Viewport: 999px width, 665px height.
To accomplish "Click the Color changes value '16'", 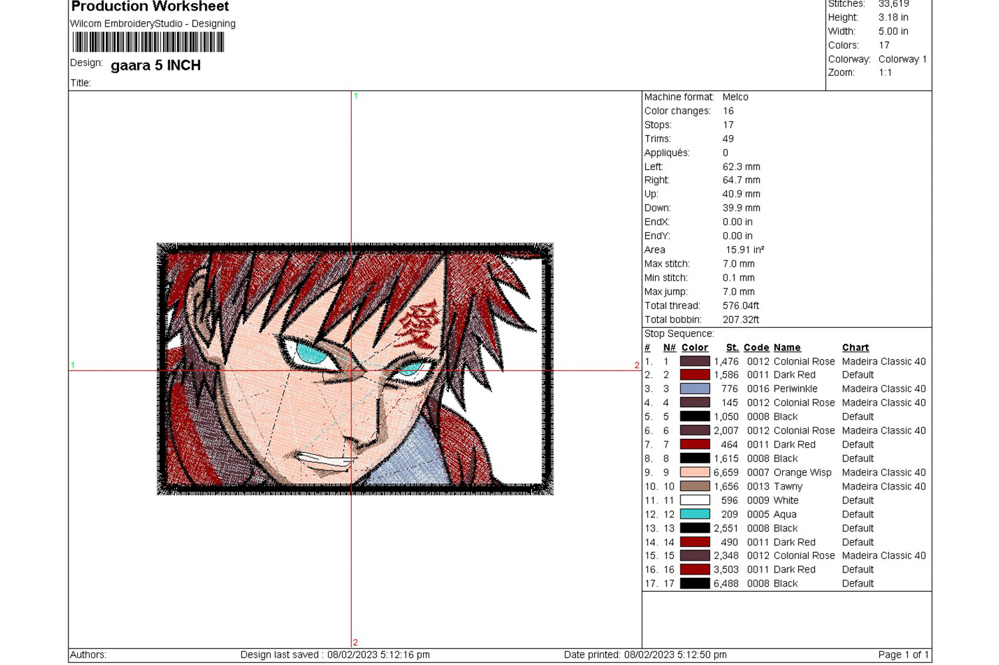I will pyautogui.click(x=728, y=111).
